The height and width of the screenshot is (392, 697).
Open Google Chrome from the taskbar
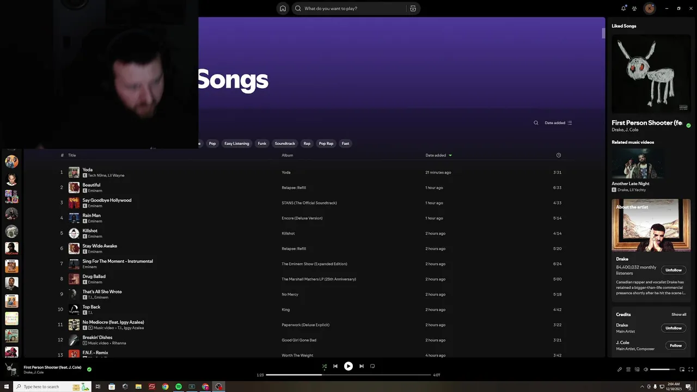165,387
